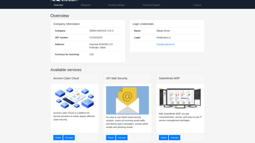Open Detail for GFI Mail Security
This screenshot has width=255, height=143.
point(111,138)
